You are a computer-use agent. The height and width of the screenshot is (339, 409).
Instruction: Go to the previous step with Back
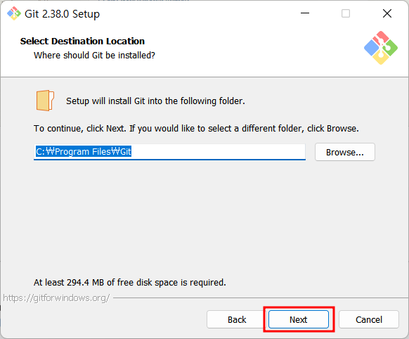pyautogui.click(x=237, y=319)
